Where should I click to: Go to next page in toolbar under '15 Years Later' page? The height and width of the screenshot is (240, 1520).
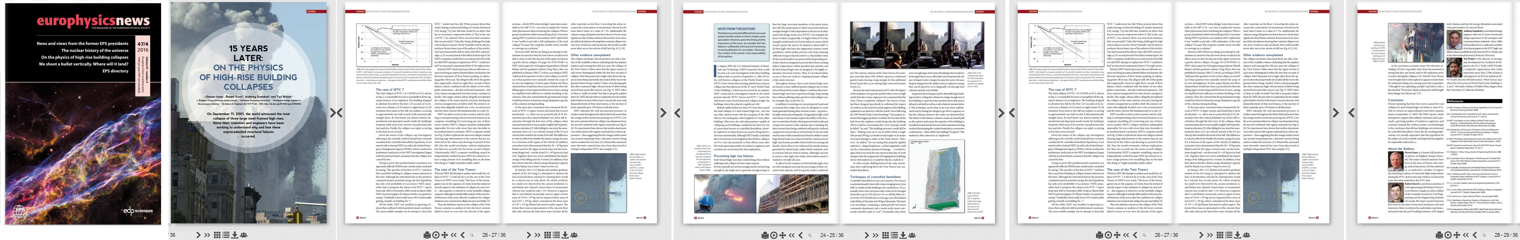(199, 235)
